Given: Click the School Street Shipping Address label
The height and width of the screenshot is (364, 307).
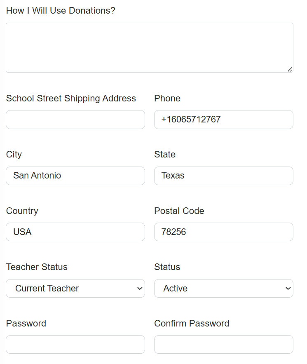Looking at the screenshot, I should pyautogui.click(x=71, y=99).
